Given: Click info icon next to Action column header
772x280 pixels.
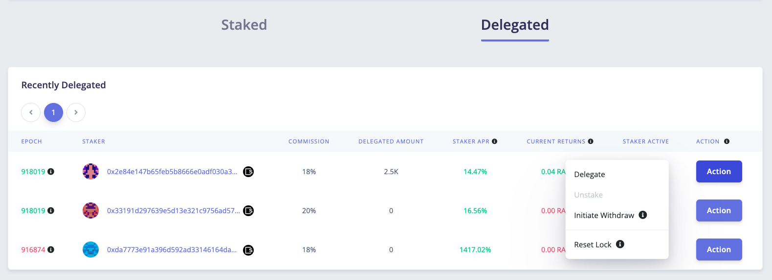Looking at the screenshot, I should pos(727,141).
